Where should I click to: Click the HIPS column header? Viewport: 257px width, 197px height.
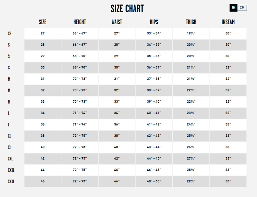pos(154,22)
